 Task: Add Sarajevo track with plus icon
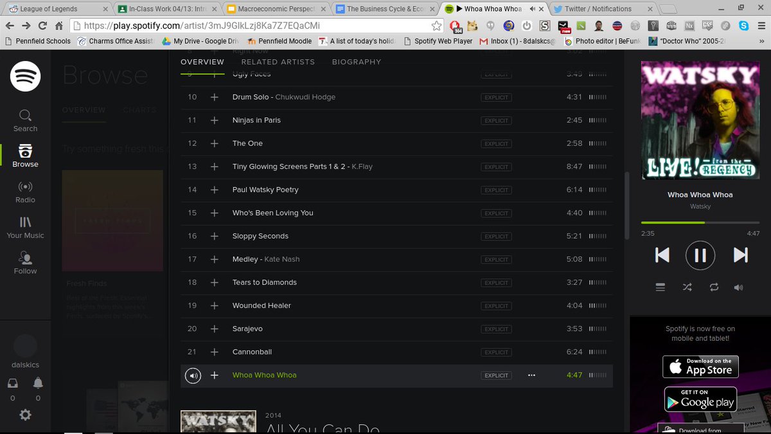215,329
